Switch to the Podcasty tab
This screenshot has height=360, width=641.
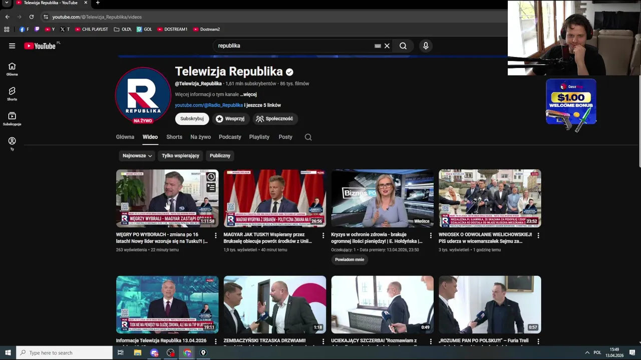pos(230,137)
